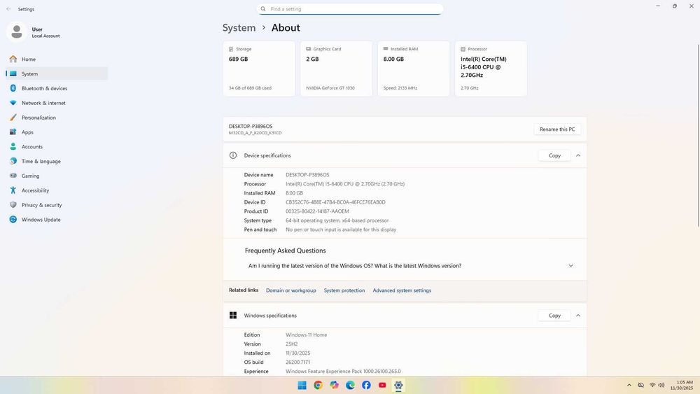Open the Processor info card
The height and width of the screenshot is (394, 700).
[x=491, y=69]
